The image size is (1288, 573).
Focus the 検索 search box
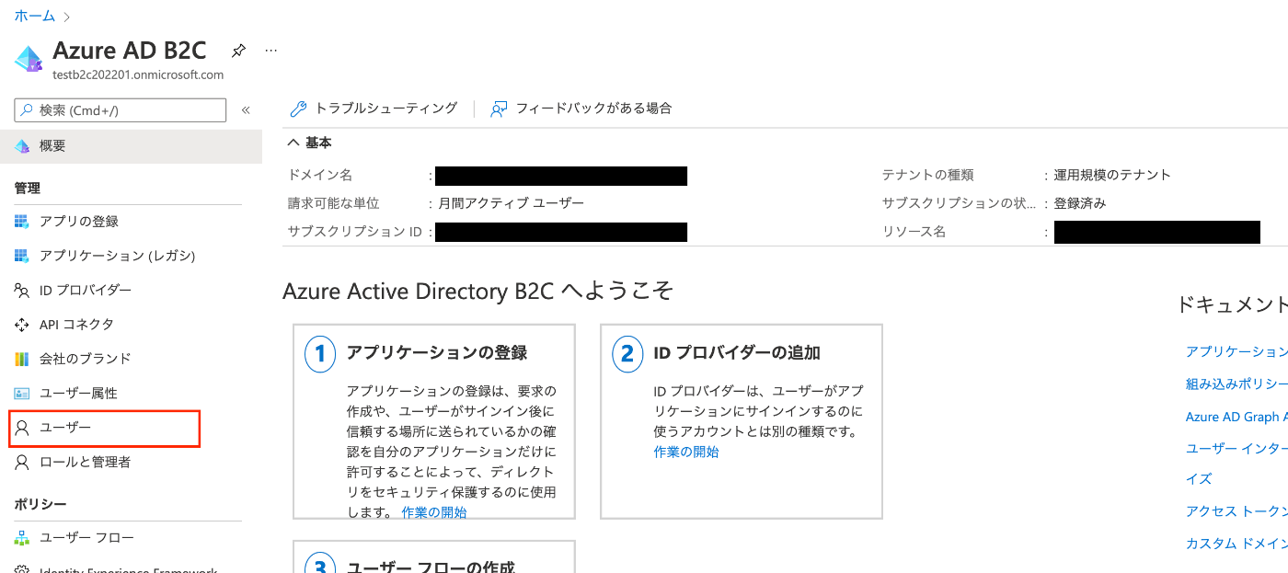121,110
